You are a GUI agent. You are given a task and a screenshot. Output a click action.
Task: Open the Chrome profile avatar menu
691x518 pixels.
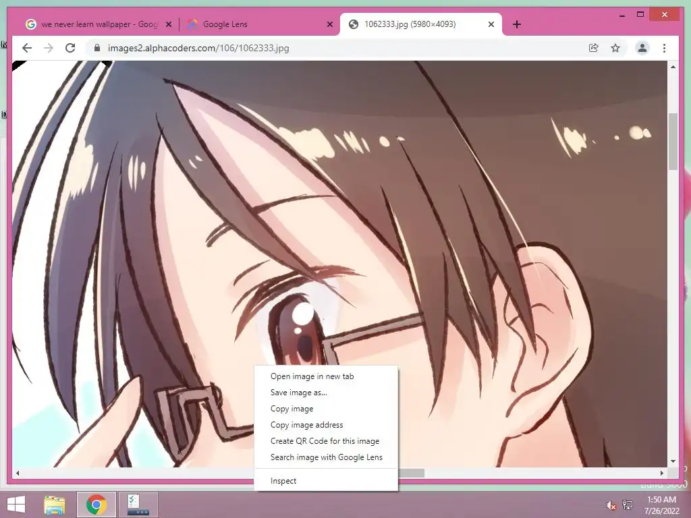tap(642, 48)
